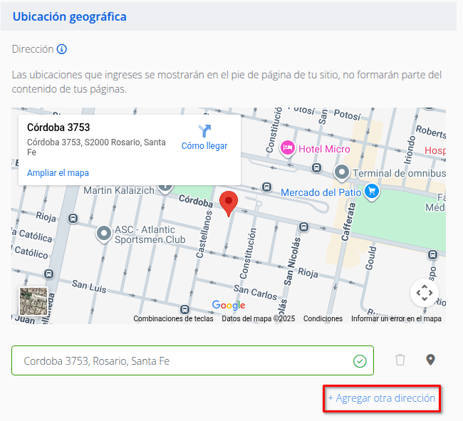Open the map Condiciones terms link

click(x=323, y=318)
